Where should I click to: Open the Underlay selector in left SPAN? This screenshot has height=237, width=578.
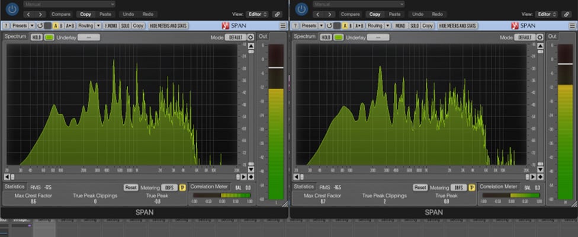88,37
